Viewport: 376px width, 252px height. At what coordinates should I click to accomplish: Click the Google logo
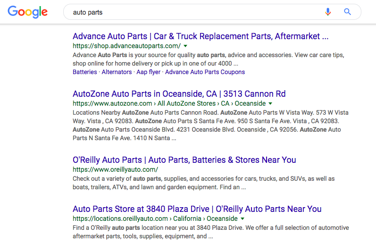[27, 12]
